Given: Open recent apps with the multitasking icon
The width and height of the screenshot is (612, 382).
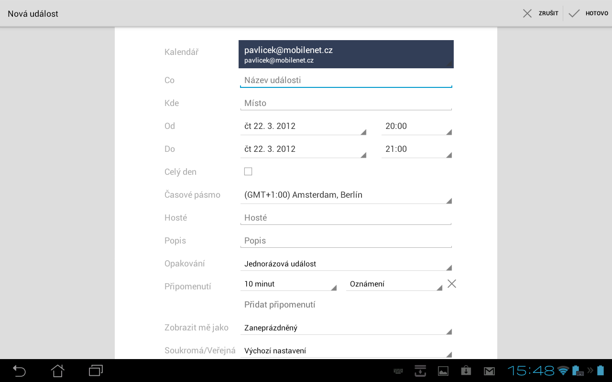Looking at the screenshot, I should click(96, 371).
